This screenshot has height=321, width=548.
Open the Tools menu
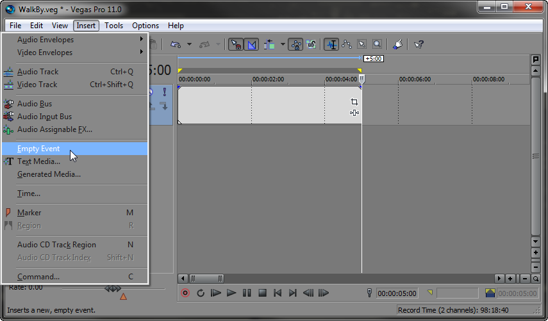113,26
